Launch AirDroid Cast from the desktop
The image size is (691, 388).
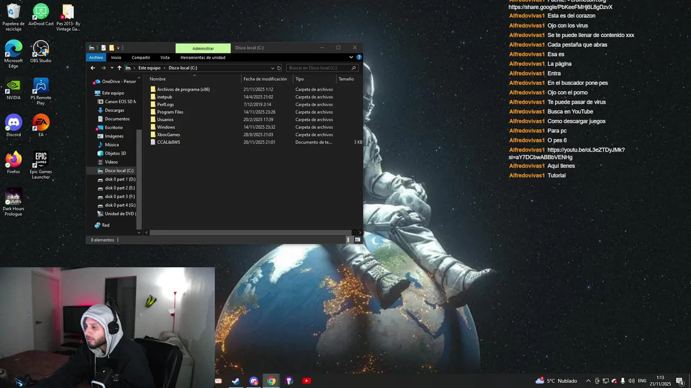click(x=40, y=15)
